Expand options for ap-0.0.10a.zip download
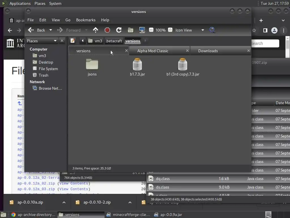The height and width of the screenshot is (218, 290). click(x=64, y=202)
